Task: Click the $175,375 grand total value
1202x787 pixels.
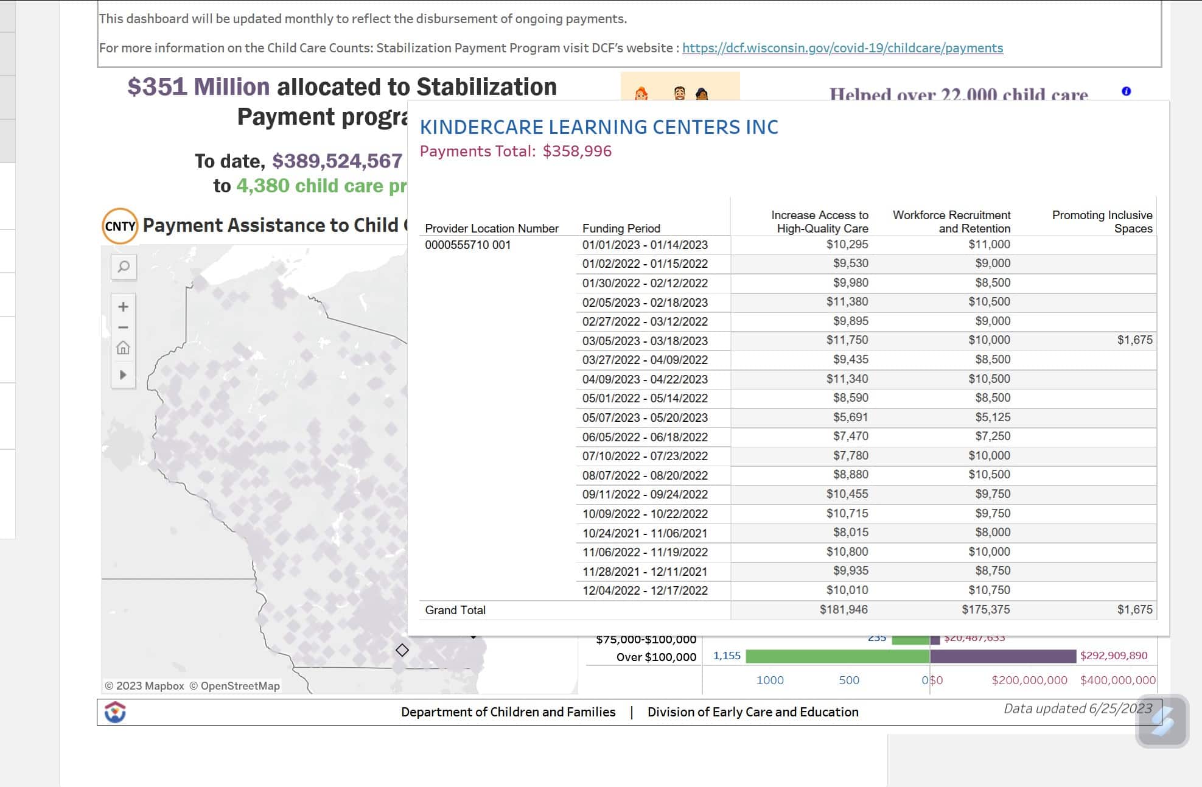Action: (x=986, y=609)
